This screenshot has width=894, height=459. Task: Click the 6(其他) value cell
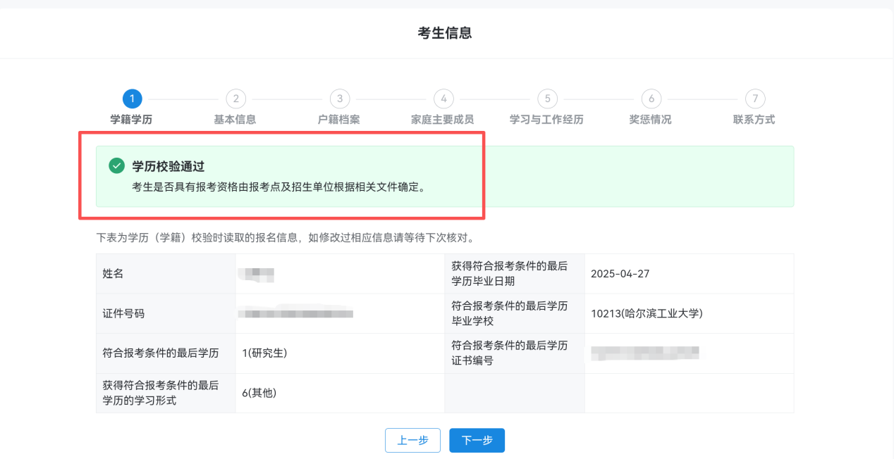click(340, 393)
